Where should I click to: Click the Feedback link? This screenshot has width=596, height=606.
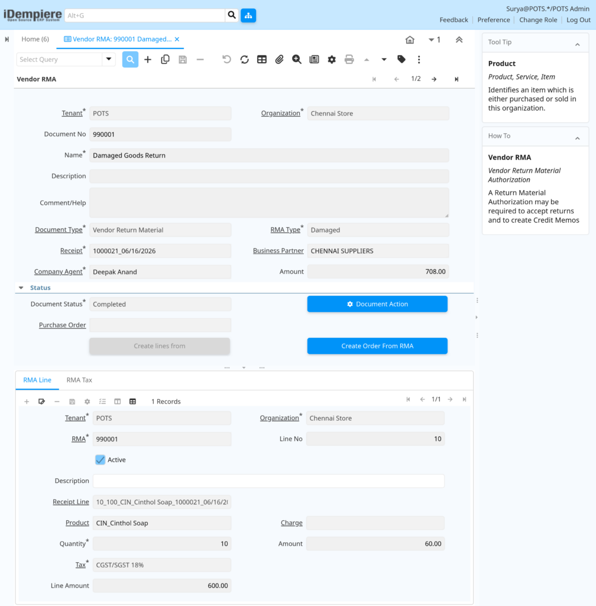pyautogui.click(x=454, y=20)
